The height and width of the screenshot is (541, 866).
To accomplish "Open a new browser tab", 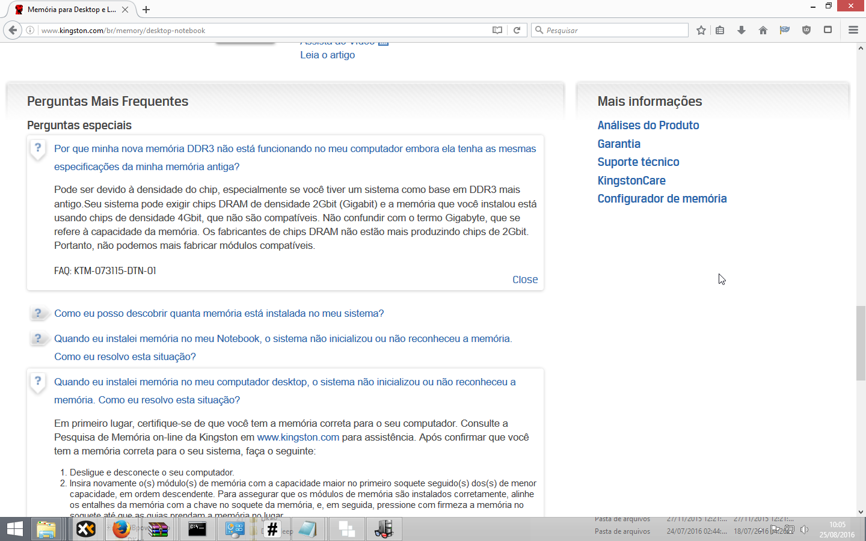I will [x=146, y=10].
